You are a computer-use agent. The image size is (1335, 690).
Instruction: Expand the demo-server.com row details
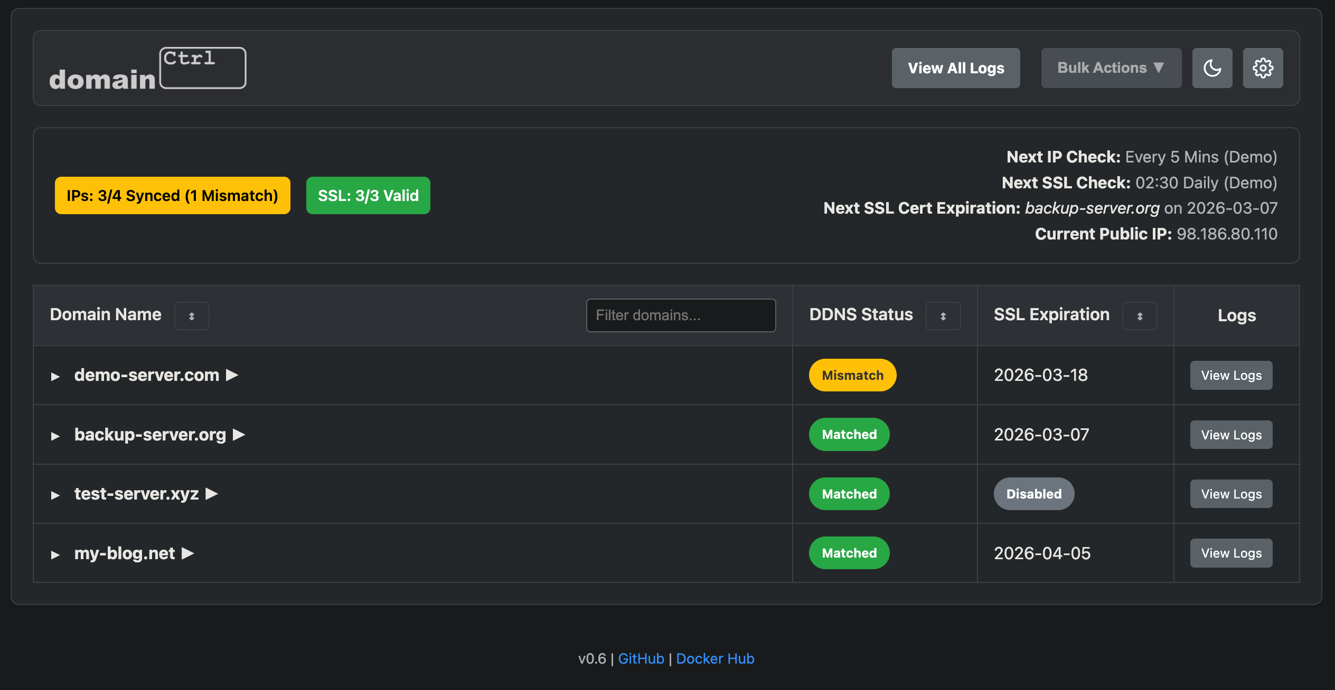(x=55, y=376)
